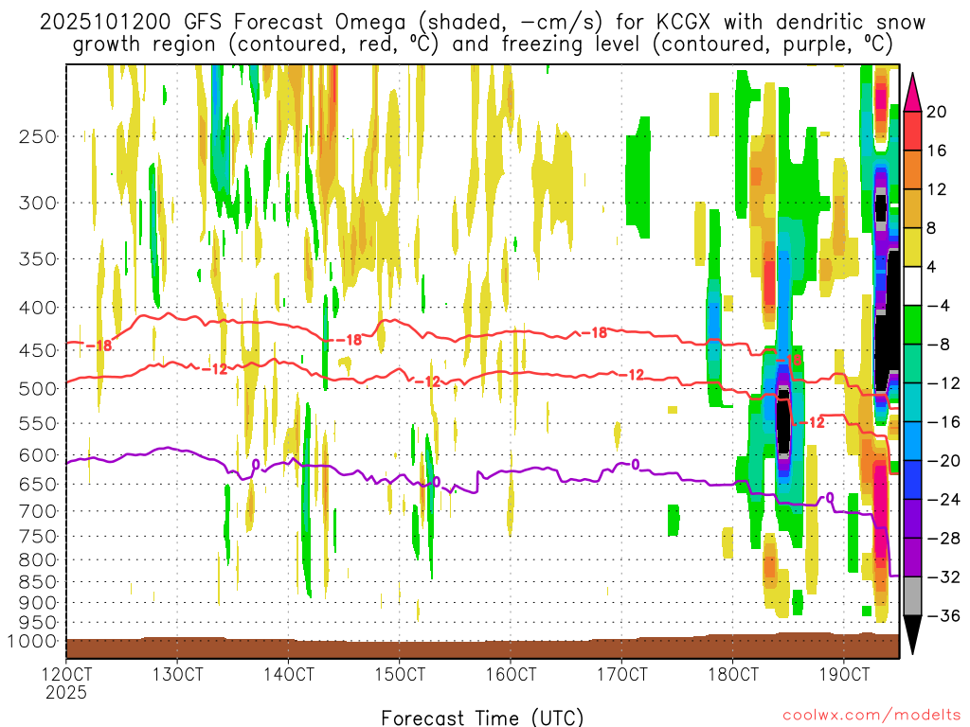Pick the gray swatch between -32 and -36
Screen dimensions: 970x727
[914, 596]
